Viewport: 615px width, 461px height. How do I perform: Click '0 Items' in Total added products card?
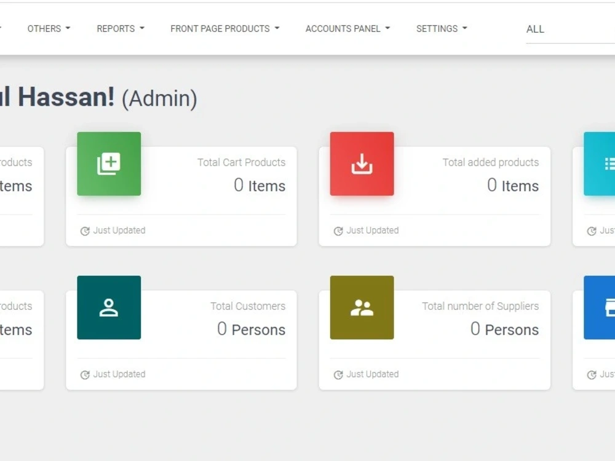513,186
